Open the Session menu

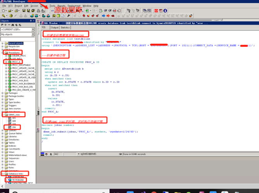pos(34,6)
